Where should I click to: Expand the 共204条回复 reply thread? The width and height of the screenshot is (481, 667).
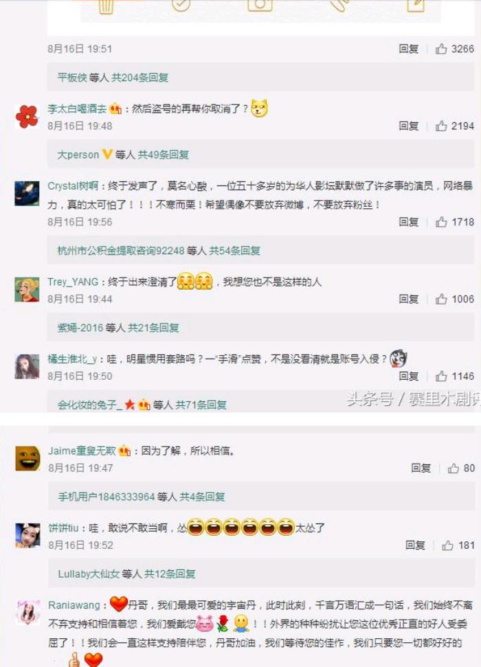tap(140, 78)
